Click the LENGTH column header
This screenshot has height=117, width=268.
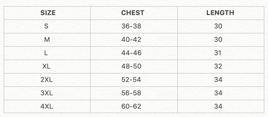click(220, 13)
